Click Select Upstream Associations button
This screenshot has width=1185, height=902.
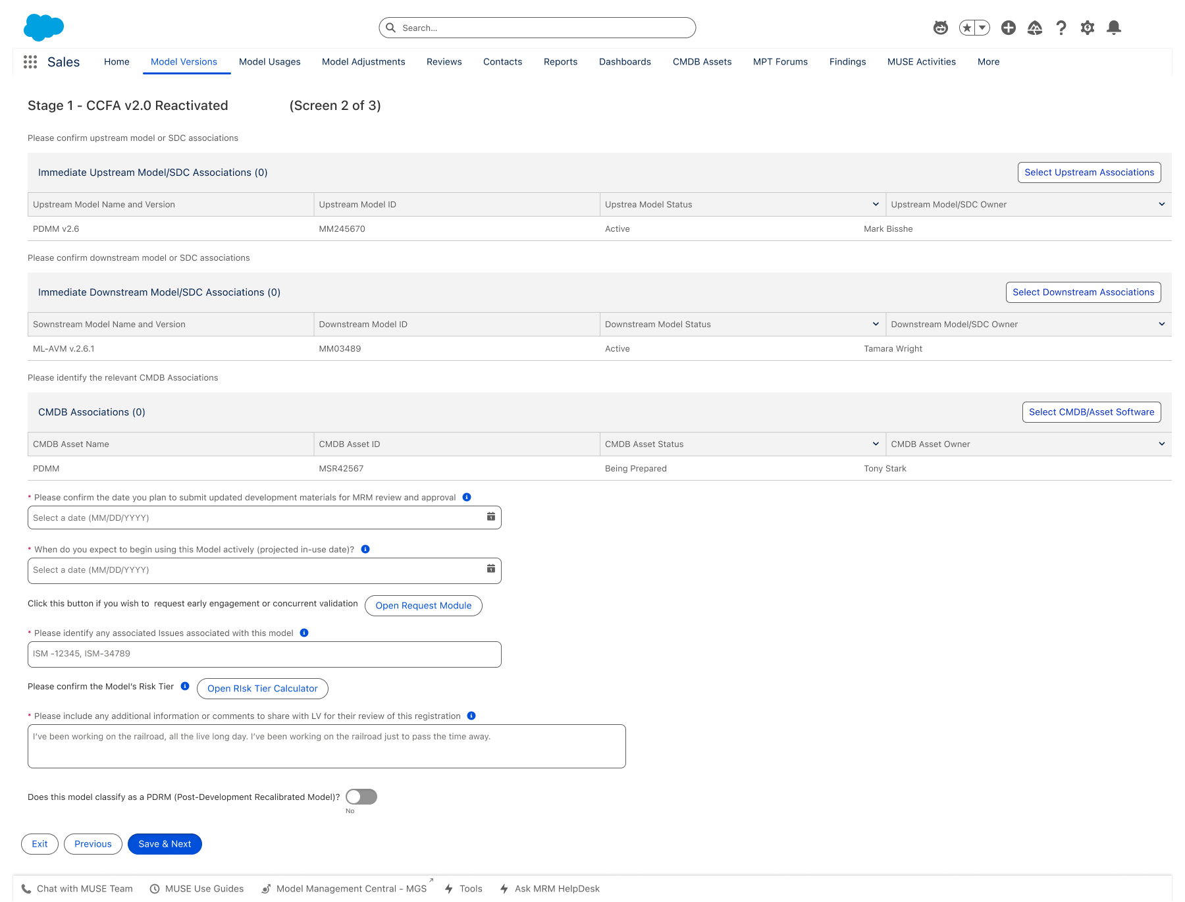(1089, 172)
